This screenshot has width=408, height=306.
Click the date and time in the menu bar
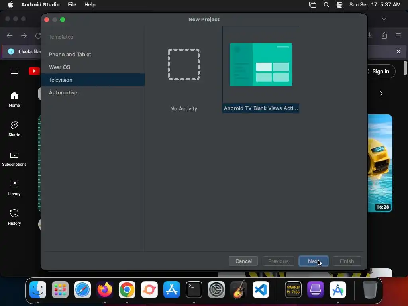[x=375, y=5]
